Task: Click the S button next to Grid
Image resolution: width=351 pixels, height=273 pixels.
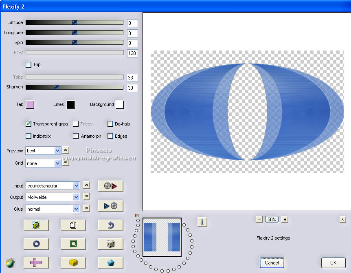Action: 66,162
